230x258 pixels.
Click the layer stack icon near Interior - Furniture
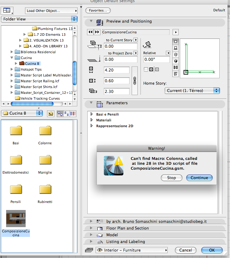[89, 250]
